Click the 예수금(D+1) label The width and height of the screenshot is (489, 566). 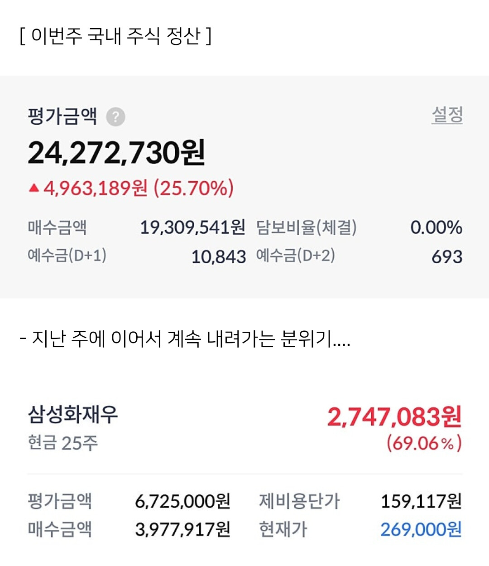coord(67,256)
